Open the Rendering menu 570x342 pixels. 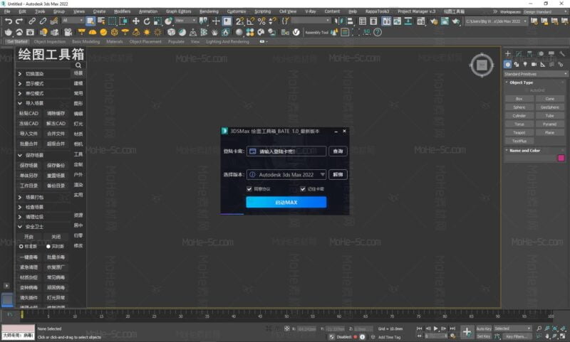pyautogui.click(x=209, y=11)
